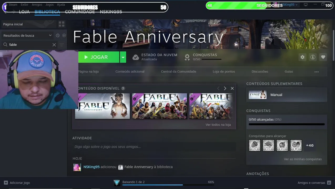This screenshot has width=335, height=189.
Task: Open the Amigos menu
Action: [37, 5]
